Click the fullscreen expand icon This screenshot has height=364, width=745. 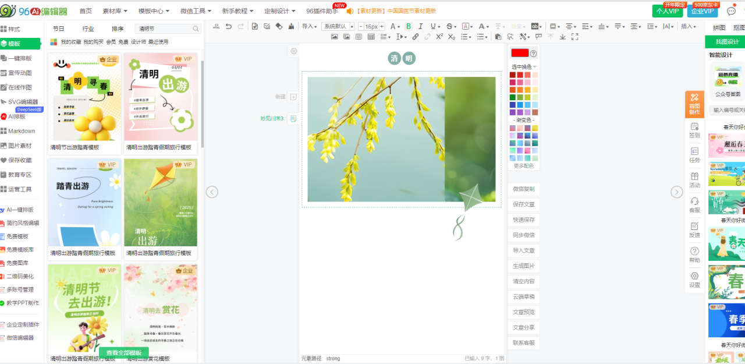tap(574, 37)
